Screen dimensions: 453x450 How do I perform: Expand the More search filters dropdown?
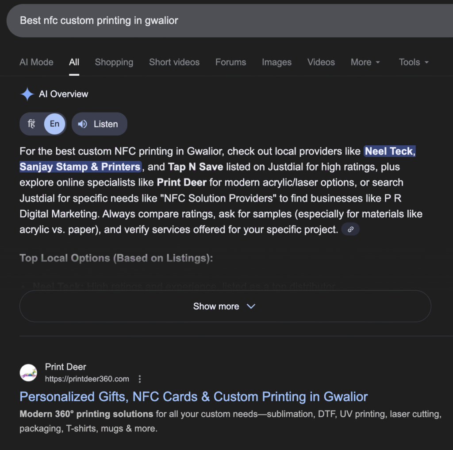[365, 62]
